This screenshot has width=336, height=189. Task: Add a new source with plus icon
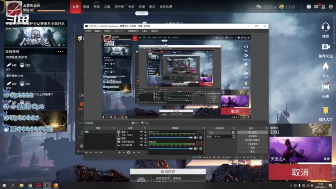pos(119,152)
